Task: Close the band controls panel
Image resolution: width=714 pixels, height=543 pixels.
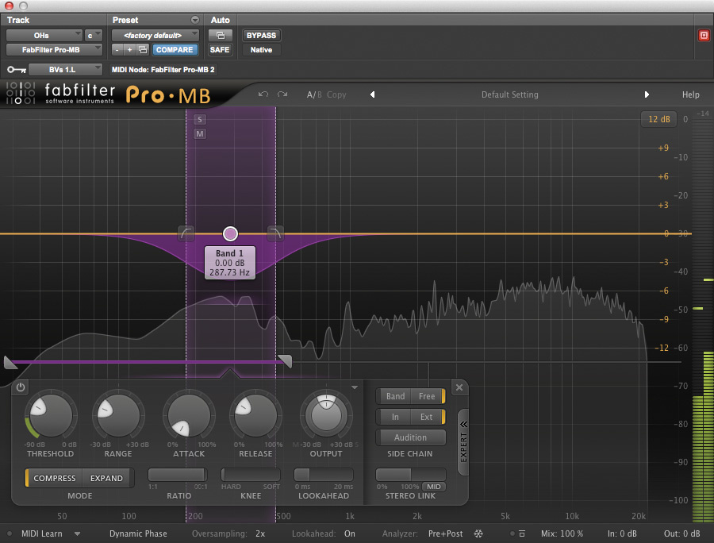Action: pos(459,387)
